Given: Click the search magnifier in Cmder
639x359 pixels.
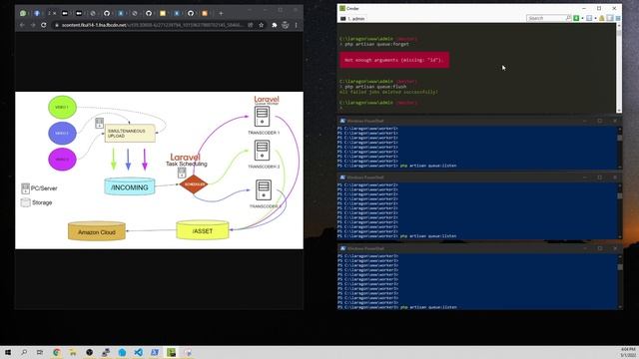Looking at the screenshot, I should [568, 18].
